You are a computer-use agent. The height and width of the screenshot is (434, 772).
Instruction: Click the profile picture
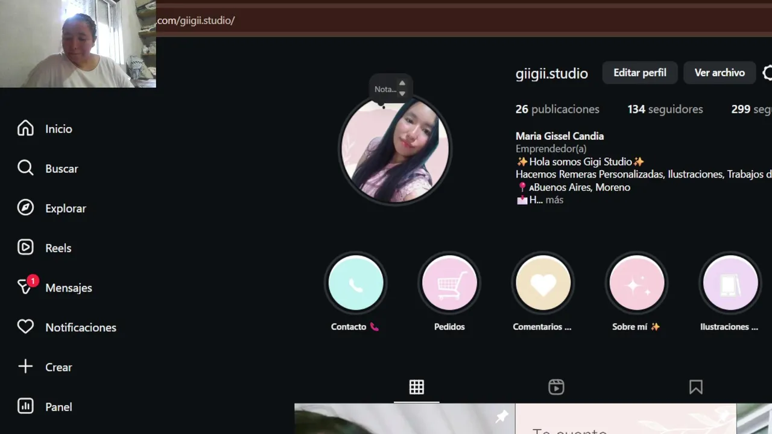[394, 150]
